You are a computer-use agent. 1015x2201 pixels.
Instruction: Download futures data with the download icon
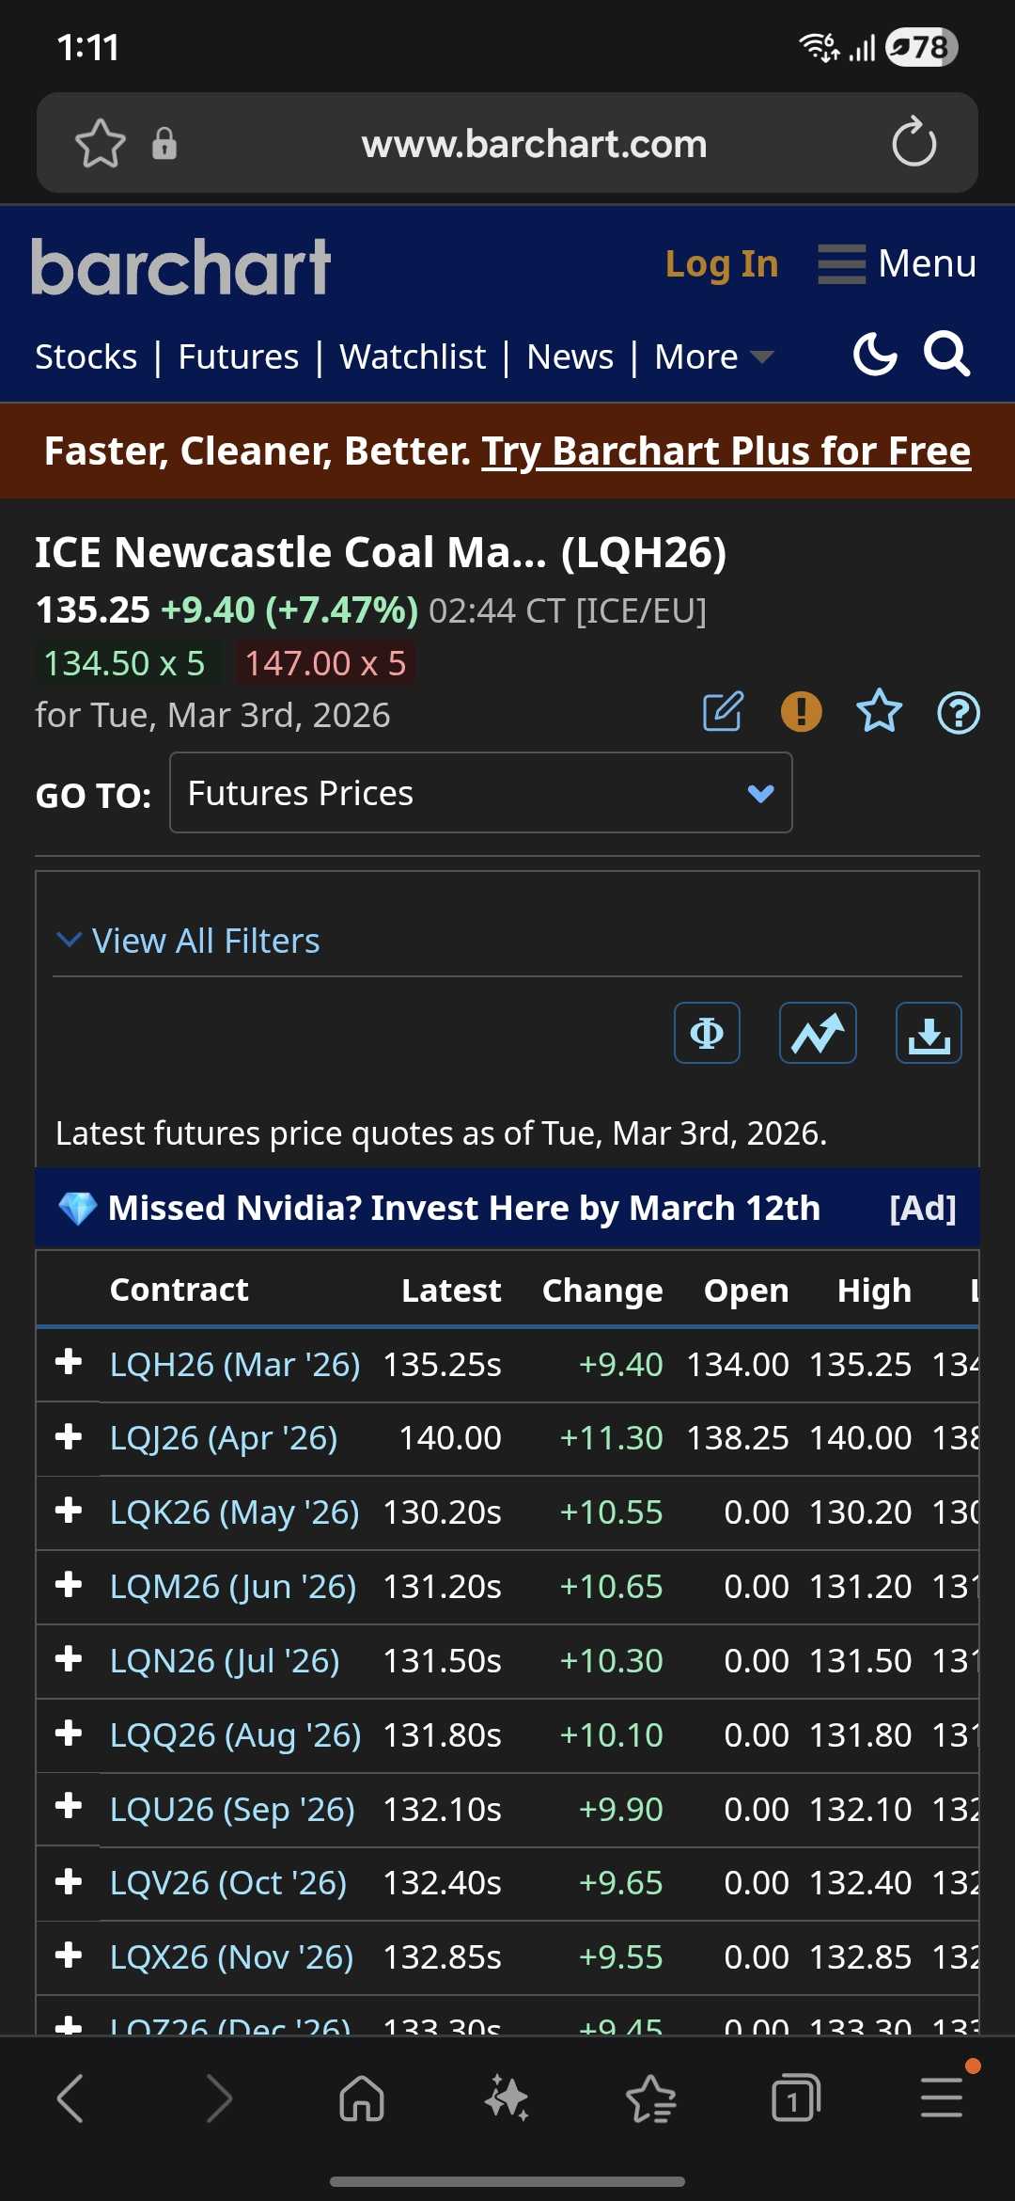[x=929, y=1033]
